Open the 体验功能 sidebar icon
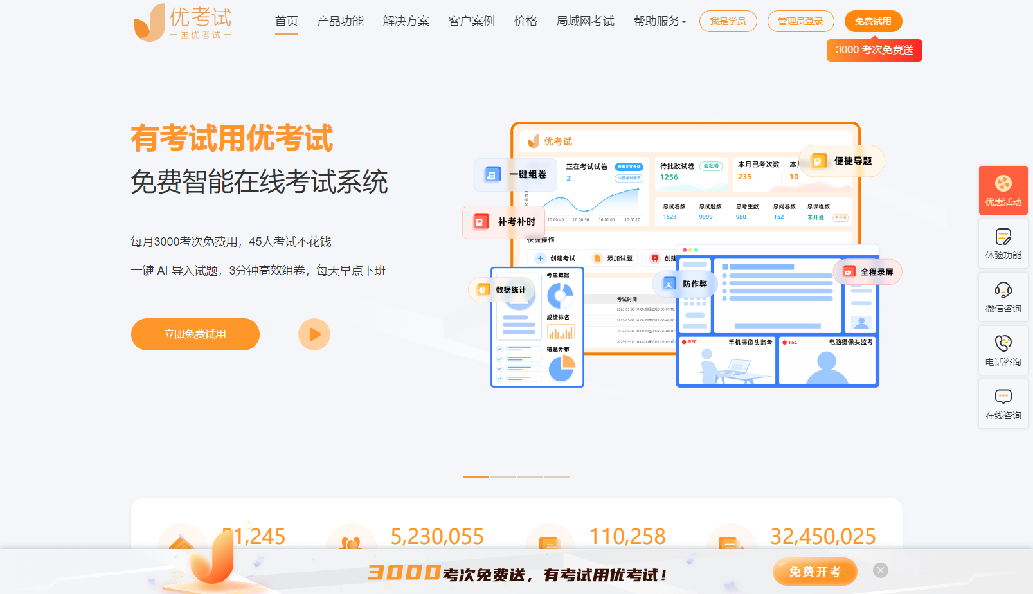Viewport: 1033px width, 594px height. click(x=1003, y=244)
